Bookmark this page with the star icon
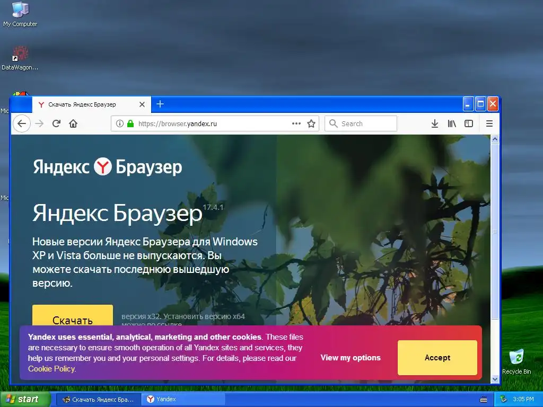Image resolution: width=543 pixels, height=407 pixels. coord(311,123)
